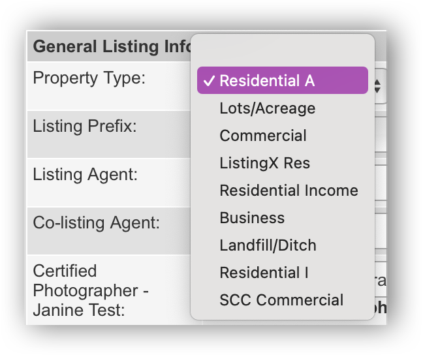Image resolution: width=423 pixels, height=355 pixels.
Task: Click the Co-listing Agent label
Action: coord(96,223)
